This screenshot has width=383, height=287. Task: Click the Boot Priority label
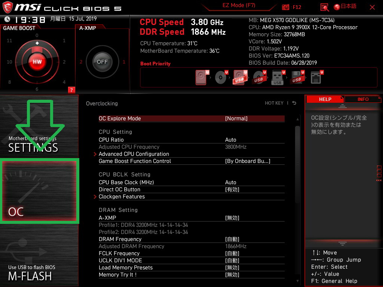click(155, 64)
